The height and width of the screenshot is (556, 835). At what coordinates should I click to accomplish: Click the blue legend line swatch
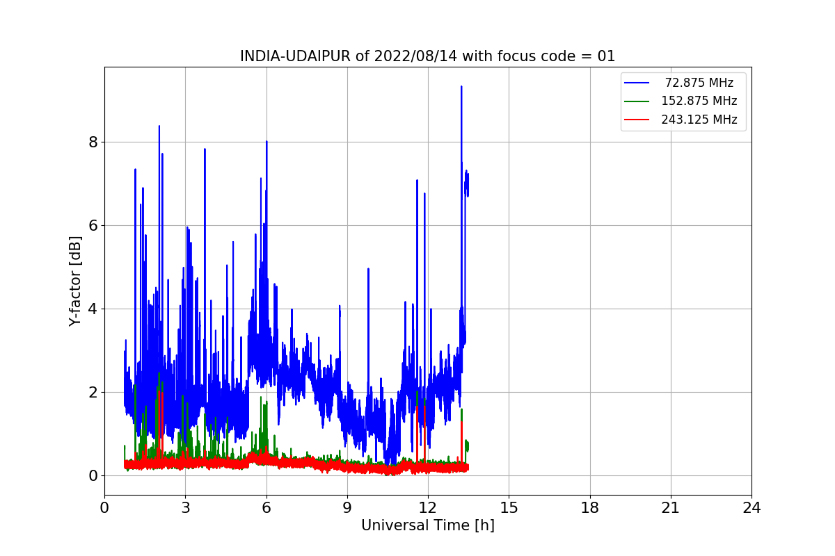pos(637,83)
